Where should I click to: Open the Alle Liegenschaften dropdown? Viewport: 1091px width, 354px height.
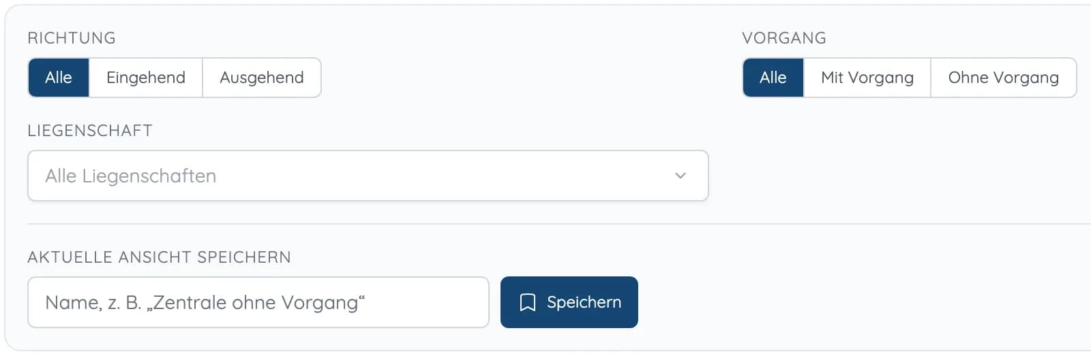pos(368,176)
